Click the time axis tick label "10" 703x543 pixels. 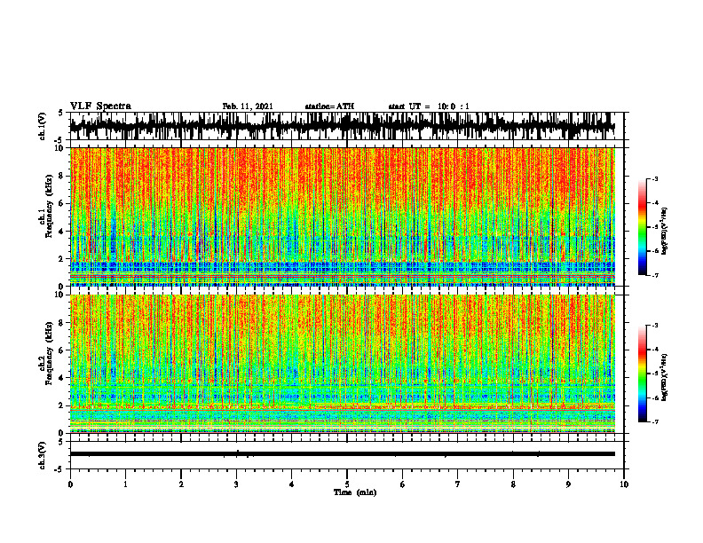tap(624, 484)
